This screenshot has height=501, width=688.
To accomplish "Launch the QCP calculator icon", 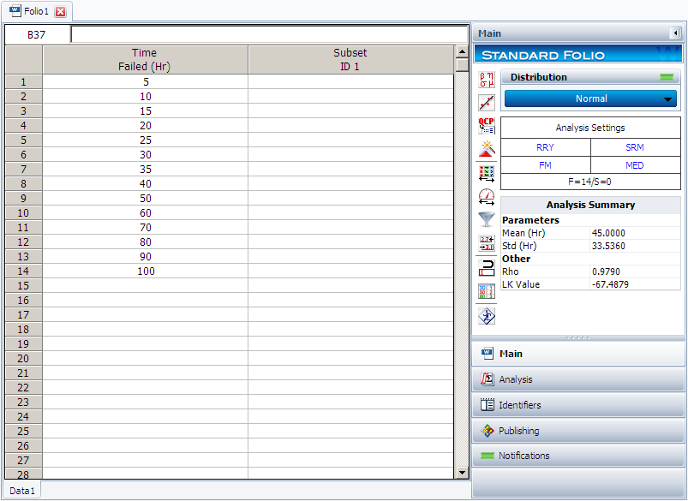I will click(x=487, y=126).
